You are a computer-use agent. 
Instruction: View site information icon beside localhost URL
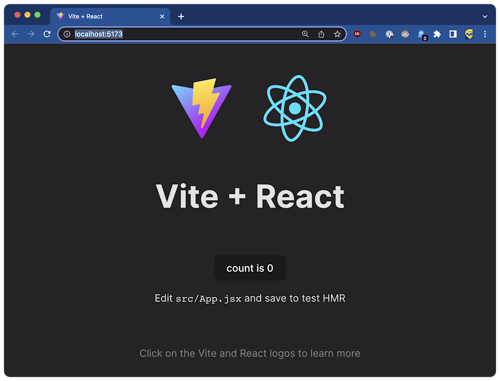[x=67, y=34]
